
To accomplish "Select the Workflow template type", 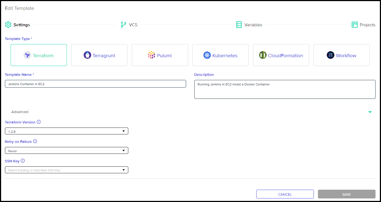I will (x=342, y=55).
